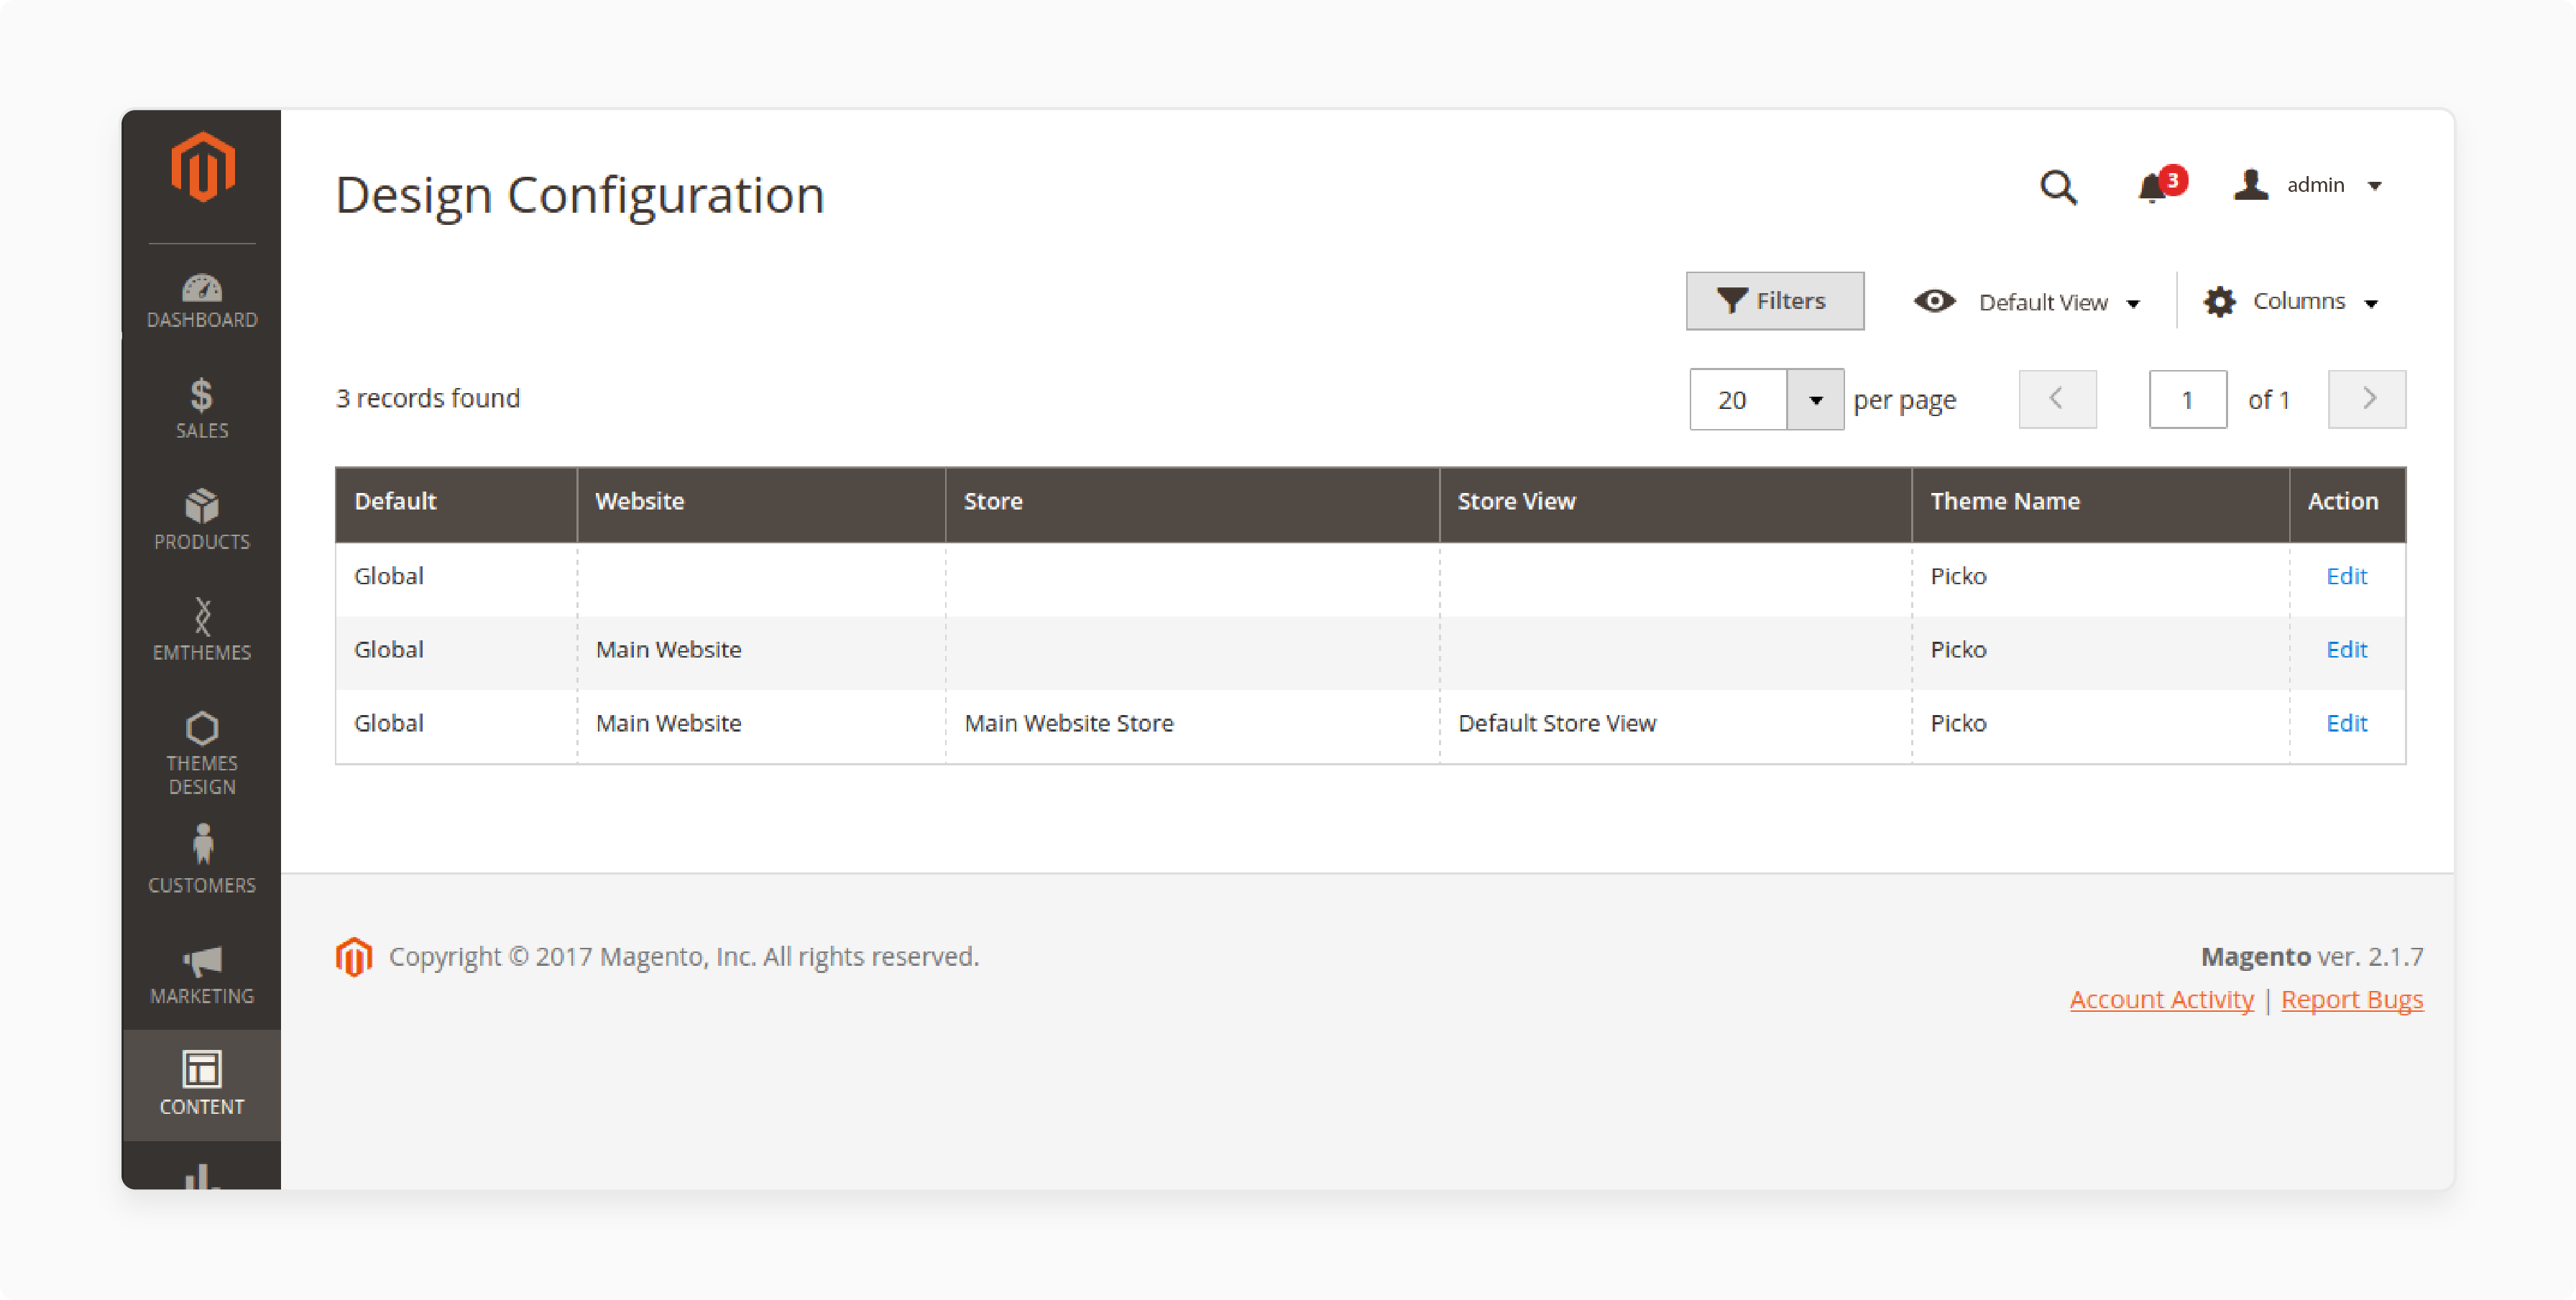Open the Themes Design menu
Image resolution: width=2576 pixels, height=1300 pixels.
pyautogui.click(x=202, y=752)
